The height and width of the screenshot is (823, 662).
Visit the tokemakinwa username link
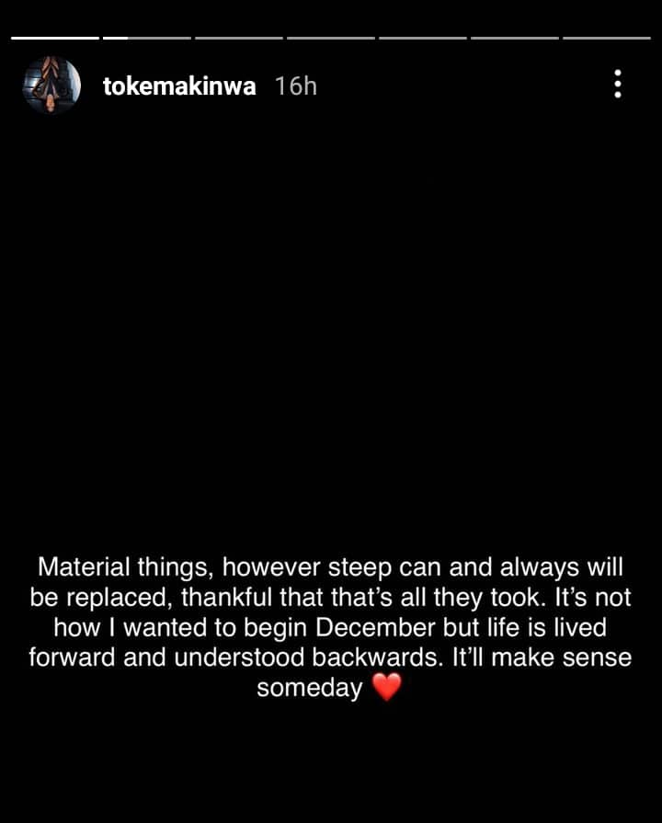[179, 86]
